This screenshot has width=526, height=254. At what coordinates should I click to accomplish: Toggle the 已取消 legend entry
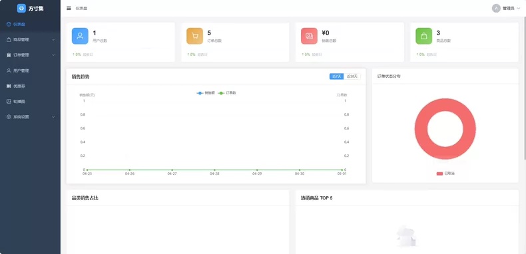(x=445, y=174)
